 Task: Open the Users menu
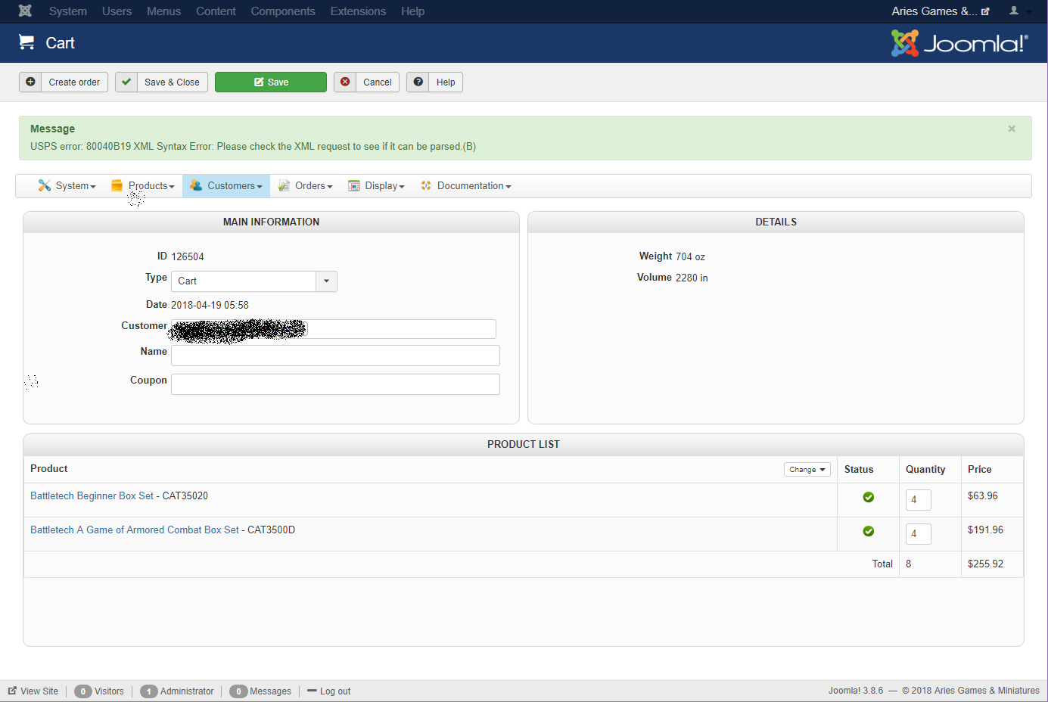click(117, 11)
